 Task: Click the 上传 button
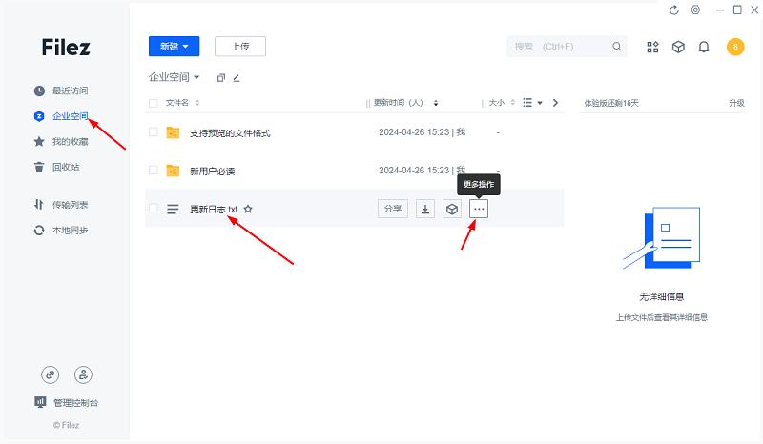click(240, 46)
